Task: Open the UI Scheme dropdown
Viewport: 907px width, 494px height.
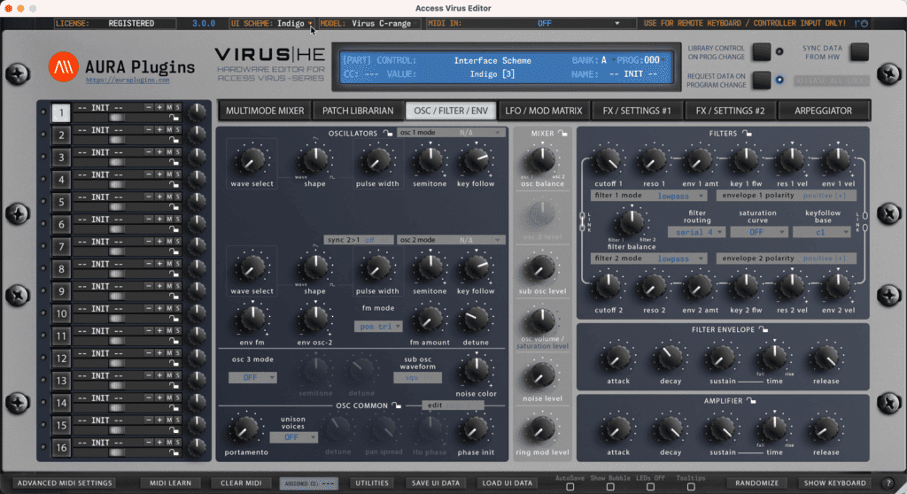Action: [x=271, y=24]
